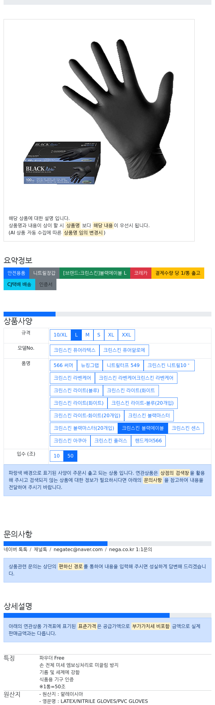The height and width of the screenshot is (705, 215).
Task: Click the nega.co.kr 1:1문의 link
Action: click(130, 550)
